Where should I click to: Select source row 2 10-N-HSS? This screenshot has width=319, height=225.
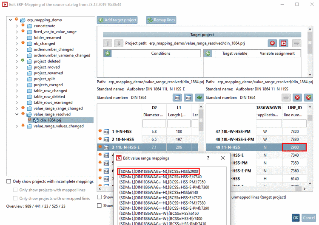coord(148,140)
